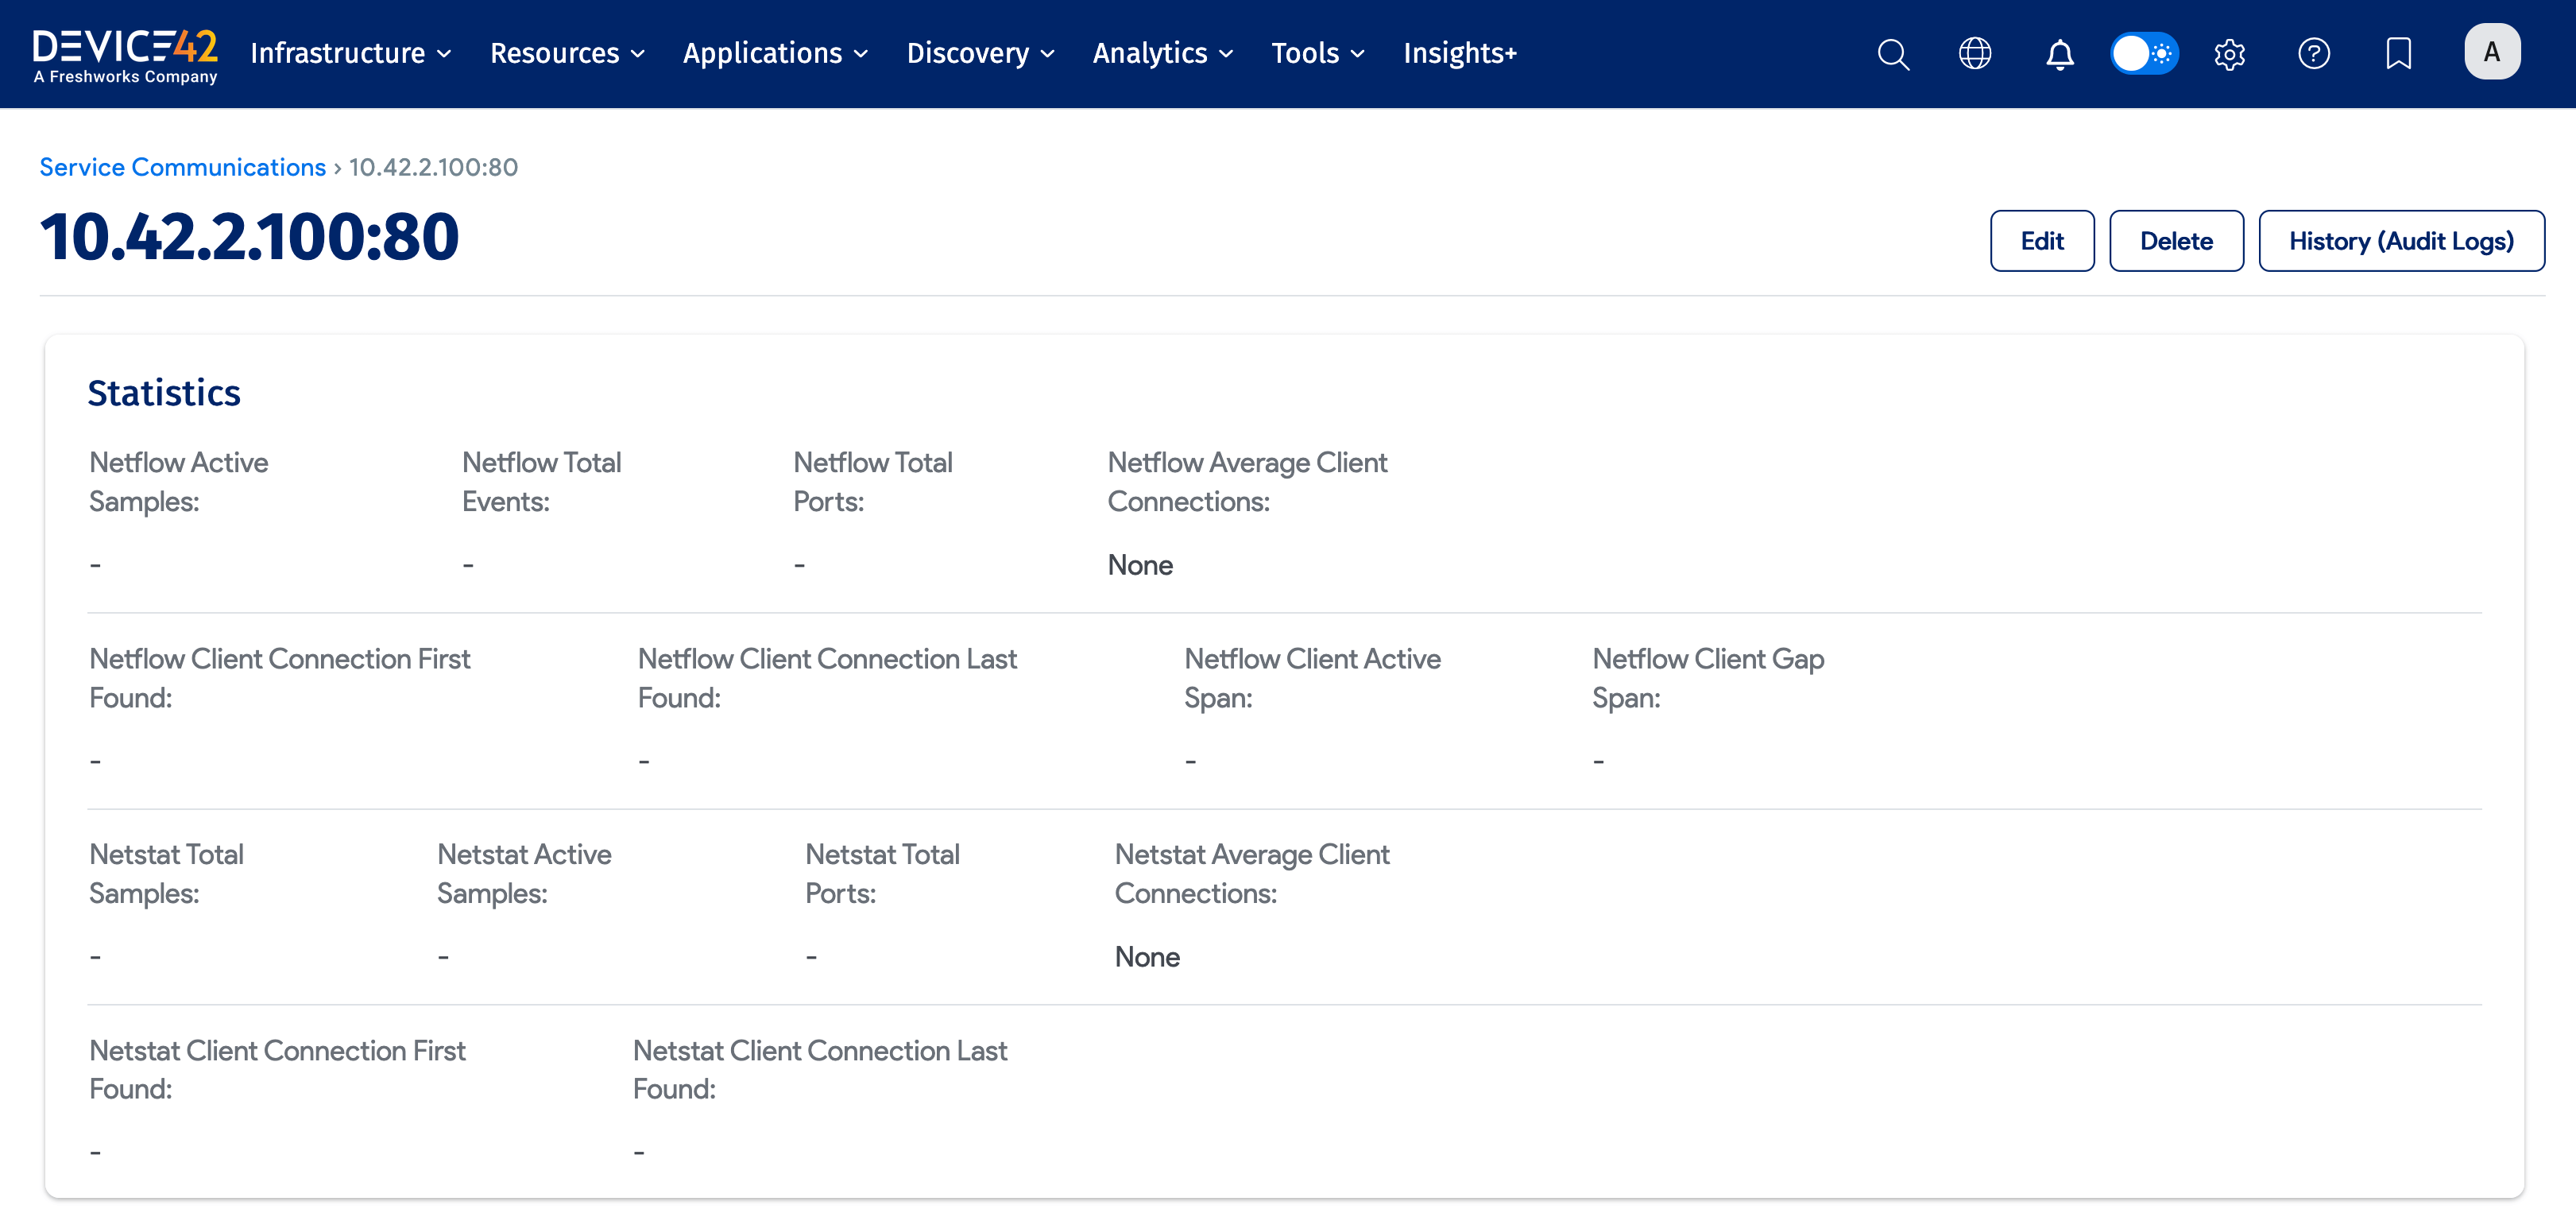Go to Insights+ in navigation
The image size is (2576, 1213).
coord(1459,53)
